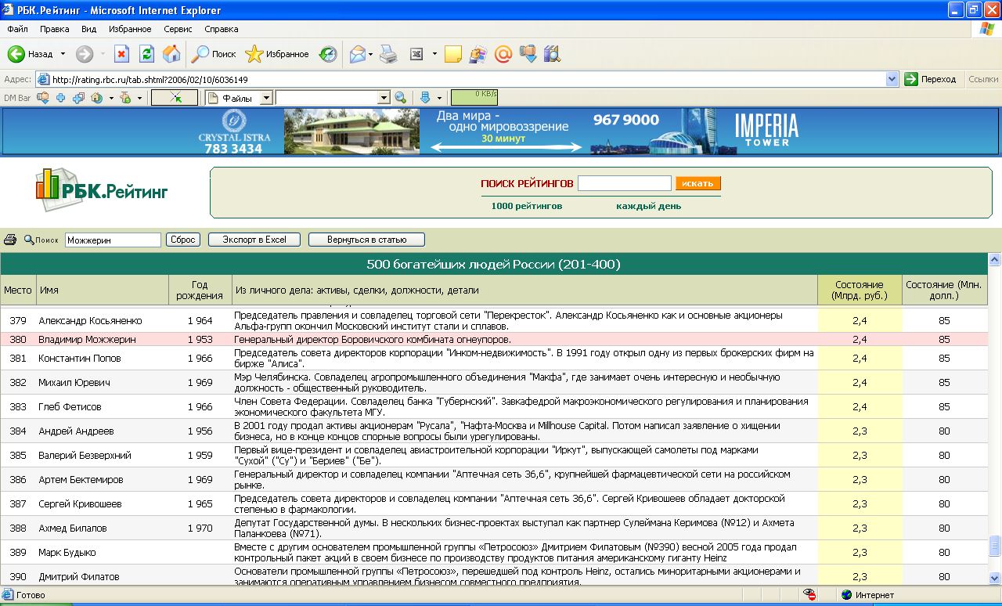The width and height of the screenshot is (1002, 606).
Task: Open the DM Bar search box dropdown
Action: point(384,98)
